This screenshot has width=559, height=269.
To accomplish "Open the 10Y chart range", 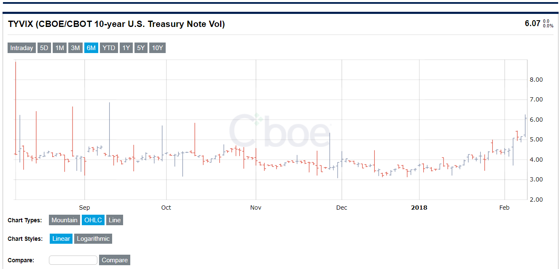I will pyautogui.click(x=157, y=48).
